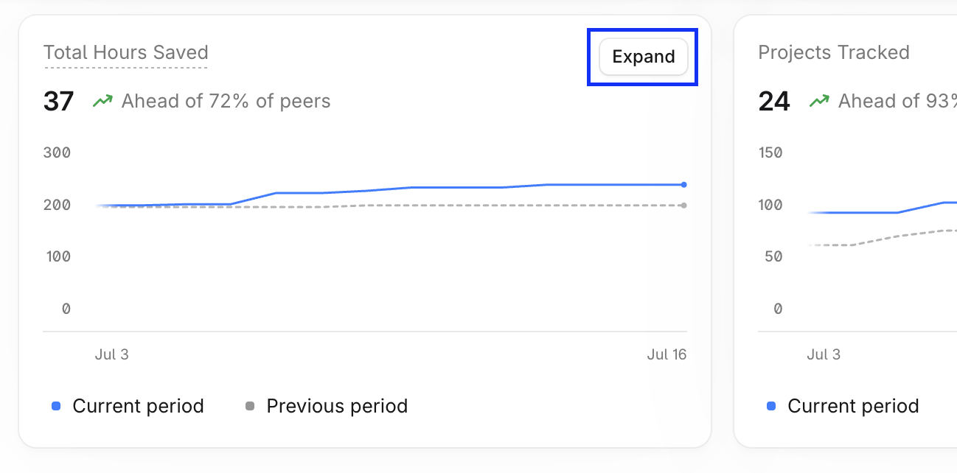Click the gray endpoint dot on the dashed line

(x=684, y=205)
